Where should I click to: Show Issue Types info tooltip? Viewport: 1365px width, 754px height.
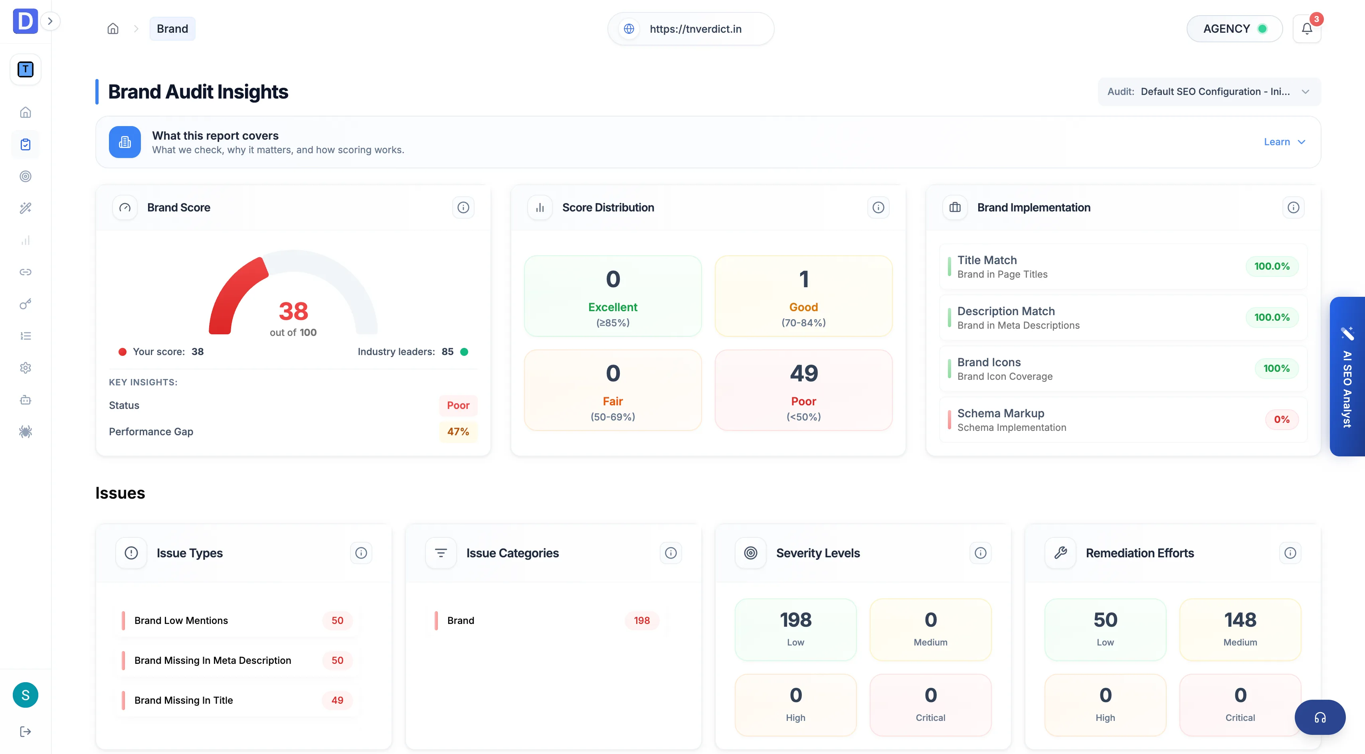click(x=361, y=553)
